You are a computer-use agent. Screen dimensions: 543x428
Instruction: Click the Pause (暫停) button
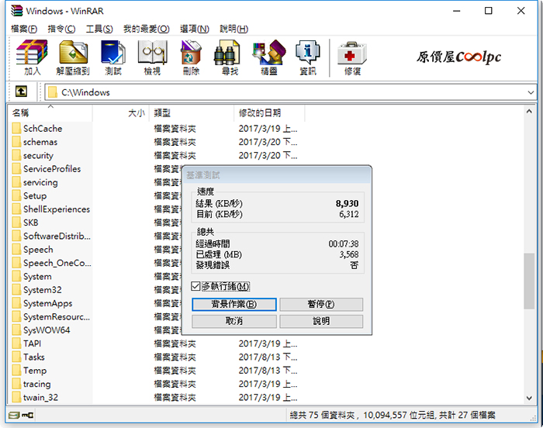pos(321,305)
